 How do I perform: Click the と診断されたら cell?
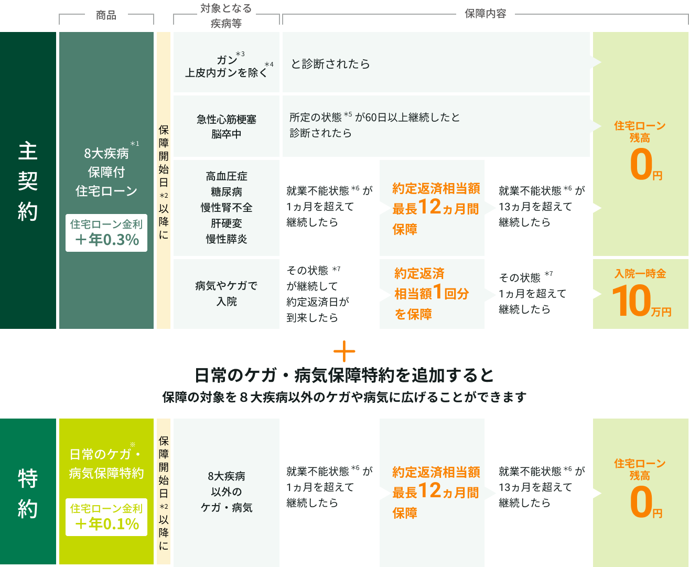coord(436,62)
